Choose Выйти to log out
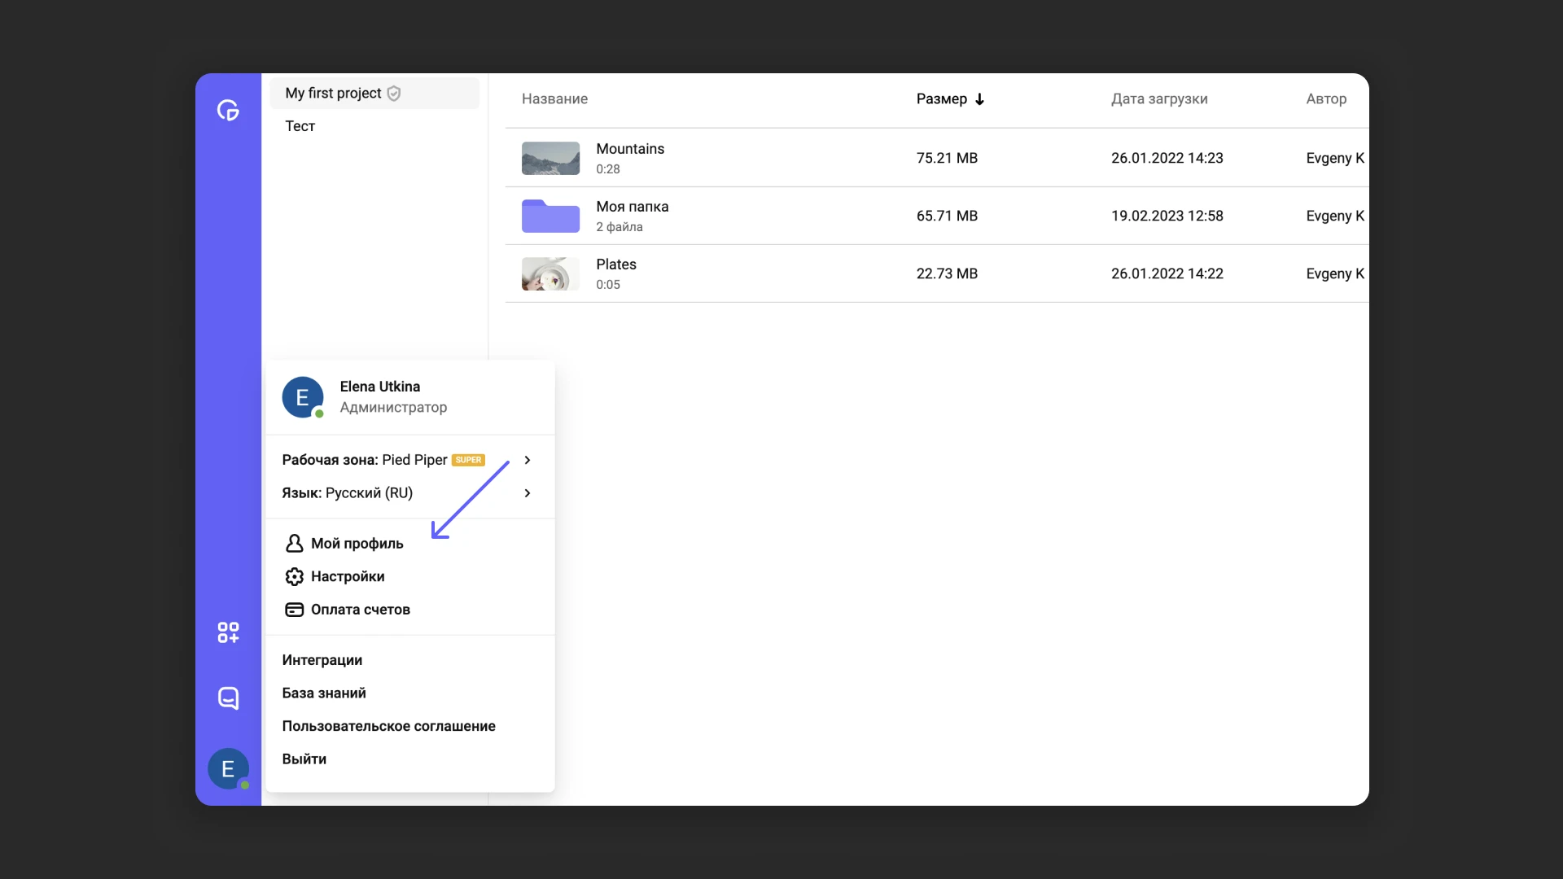1563x879 pixels. click(304, 759)
